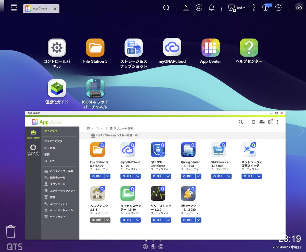Click the 開く button for File Station 5

tap(97, 176)
